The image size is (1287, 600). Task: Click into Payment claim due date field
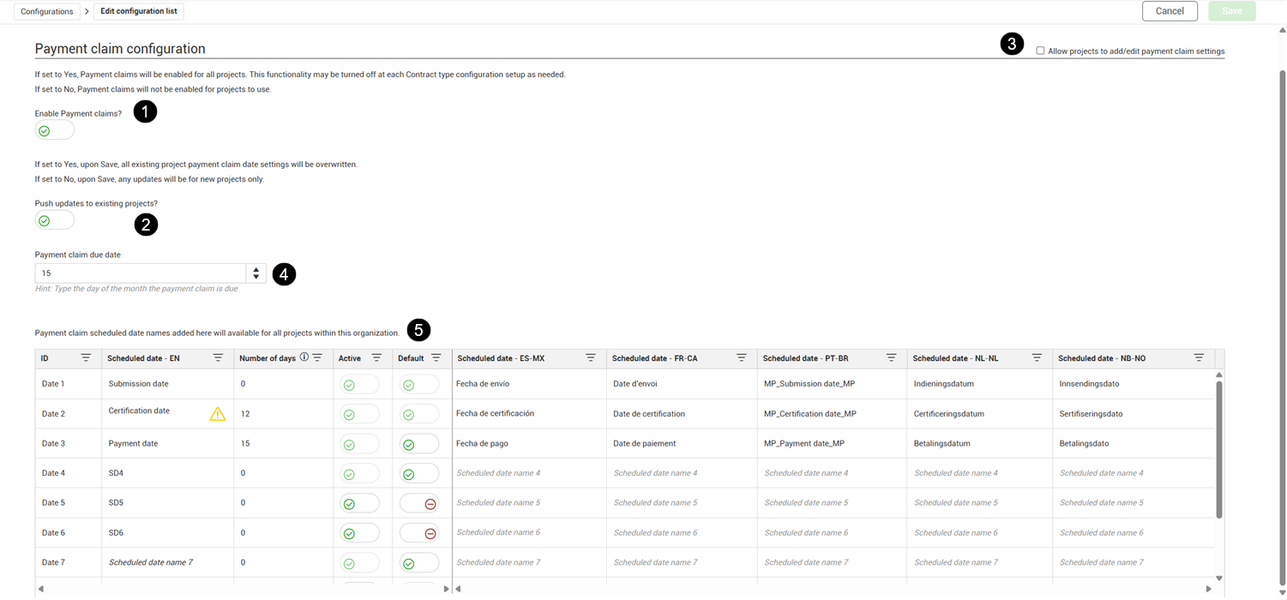pos(141,273)
